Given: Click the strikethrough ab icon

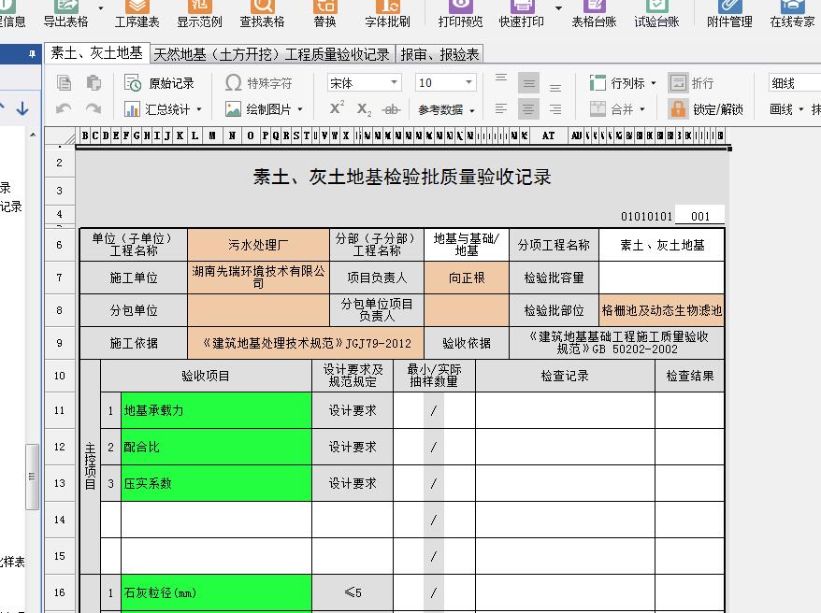Looking at the screenshot, I should 392,109.
